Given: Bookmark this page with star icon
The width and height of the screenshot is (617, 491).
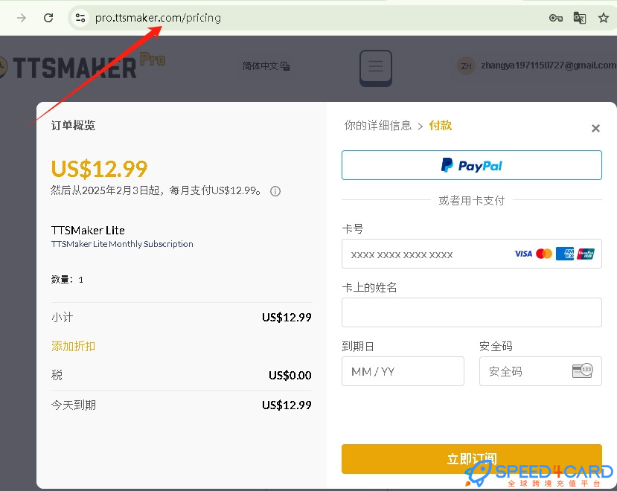Looking at the screenshot, I should tap(603, 18).
